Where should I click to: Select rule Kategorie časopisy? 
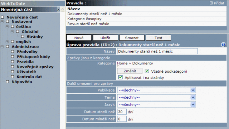146,19
